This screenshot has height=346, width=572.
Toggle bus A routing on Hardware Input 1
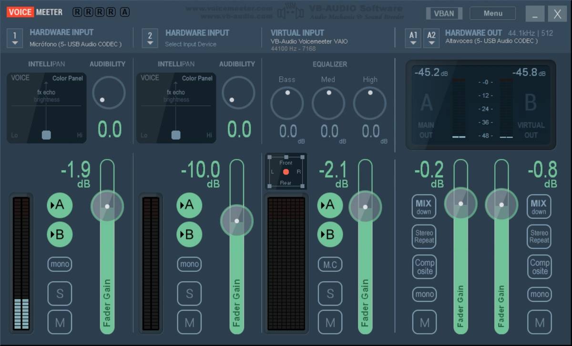click(x=60, y=205)
